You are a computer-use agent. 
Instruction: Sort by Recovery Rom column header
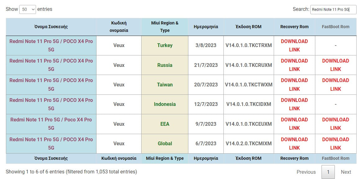click(x=294, y=27)
